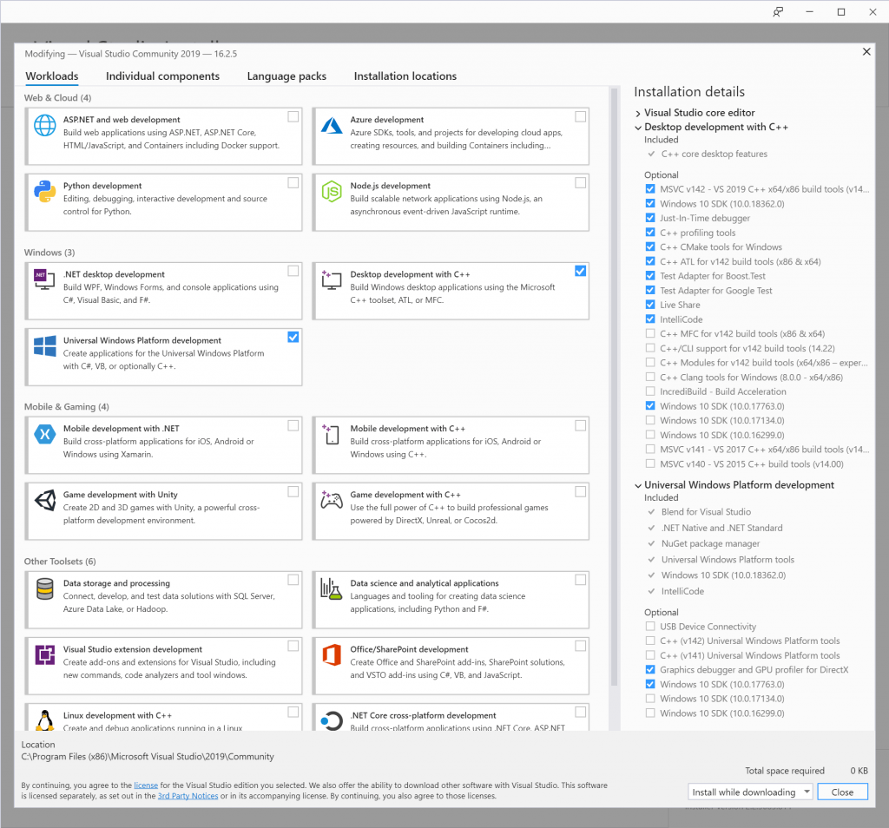Uncheck Universal Windows Platform development workload
Viewport: 889px width, 828px height.
tap(293, 337)
